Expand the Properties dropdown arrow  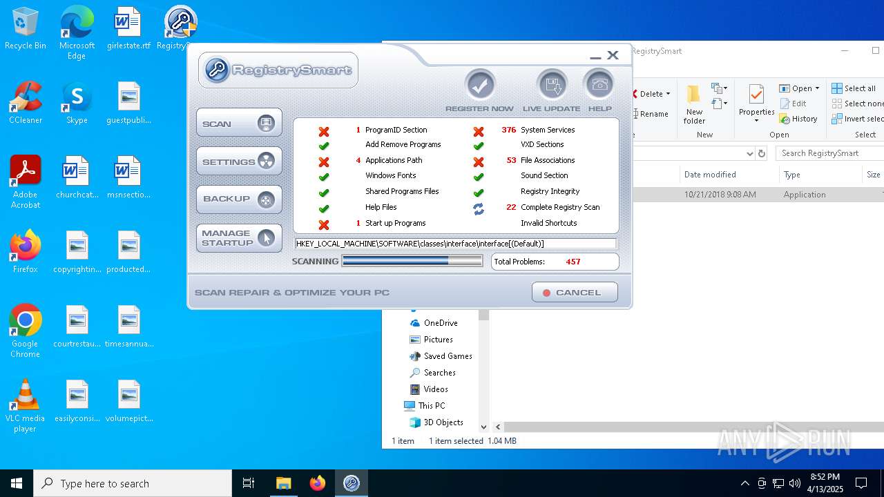[756, 121]
